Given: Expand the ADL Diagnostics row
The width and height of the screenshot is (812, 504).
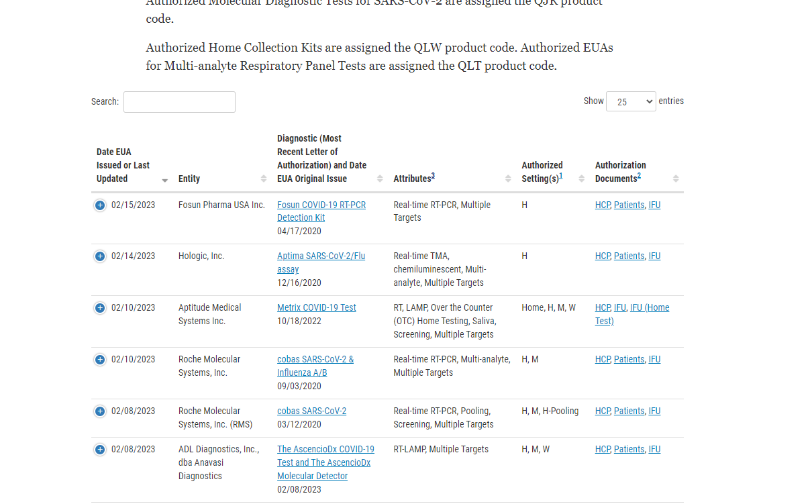Looking at the screenshot, I should click(x=100, y=450).
